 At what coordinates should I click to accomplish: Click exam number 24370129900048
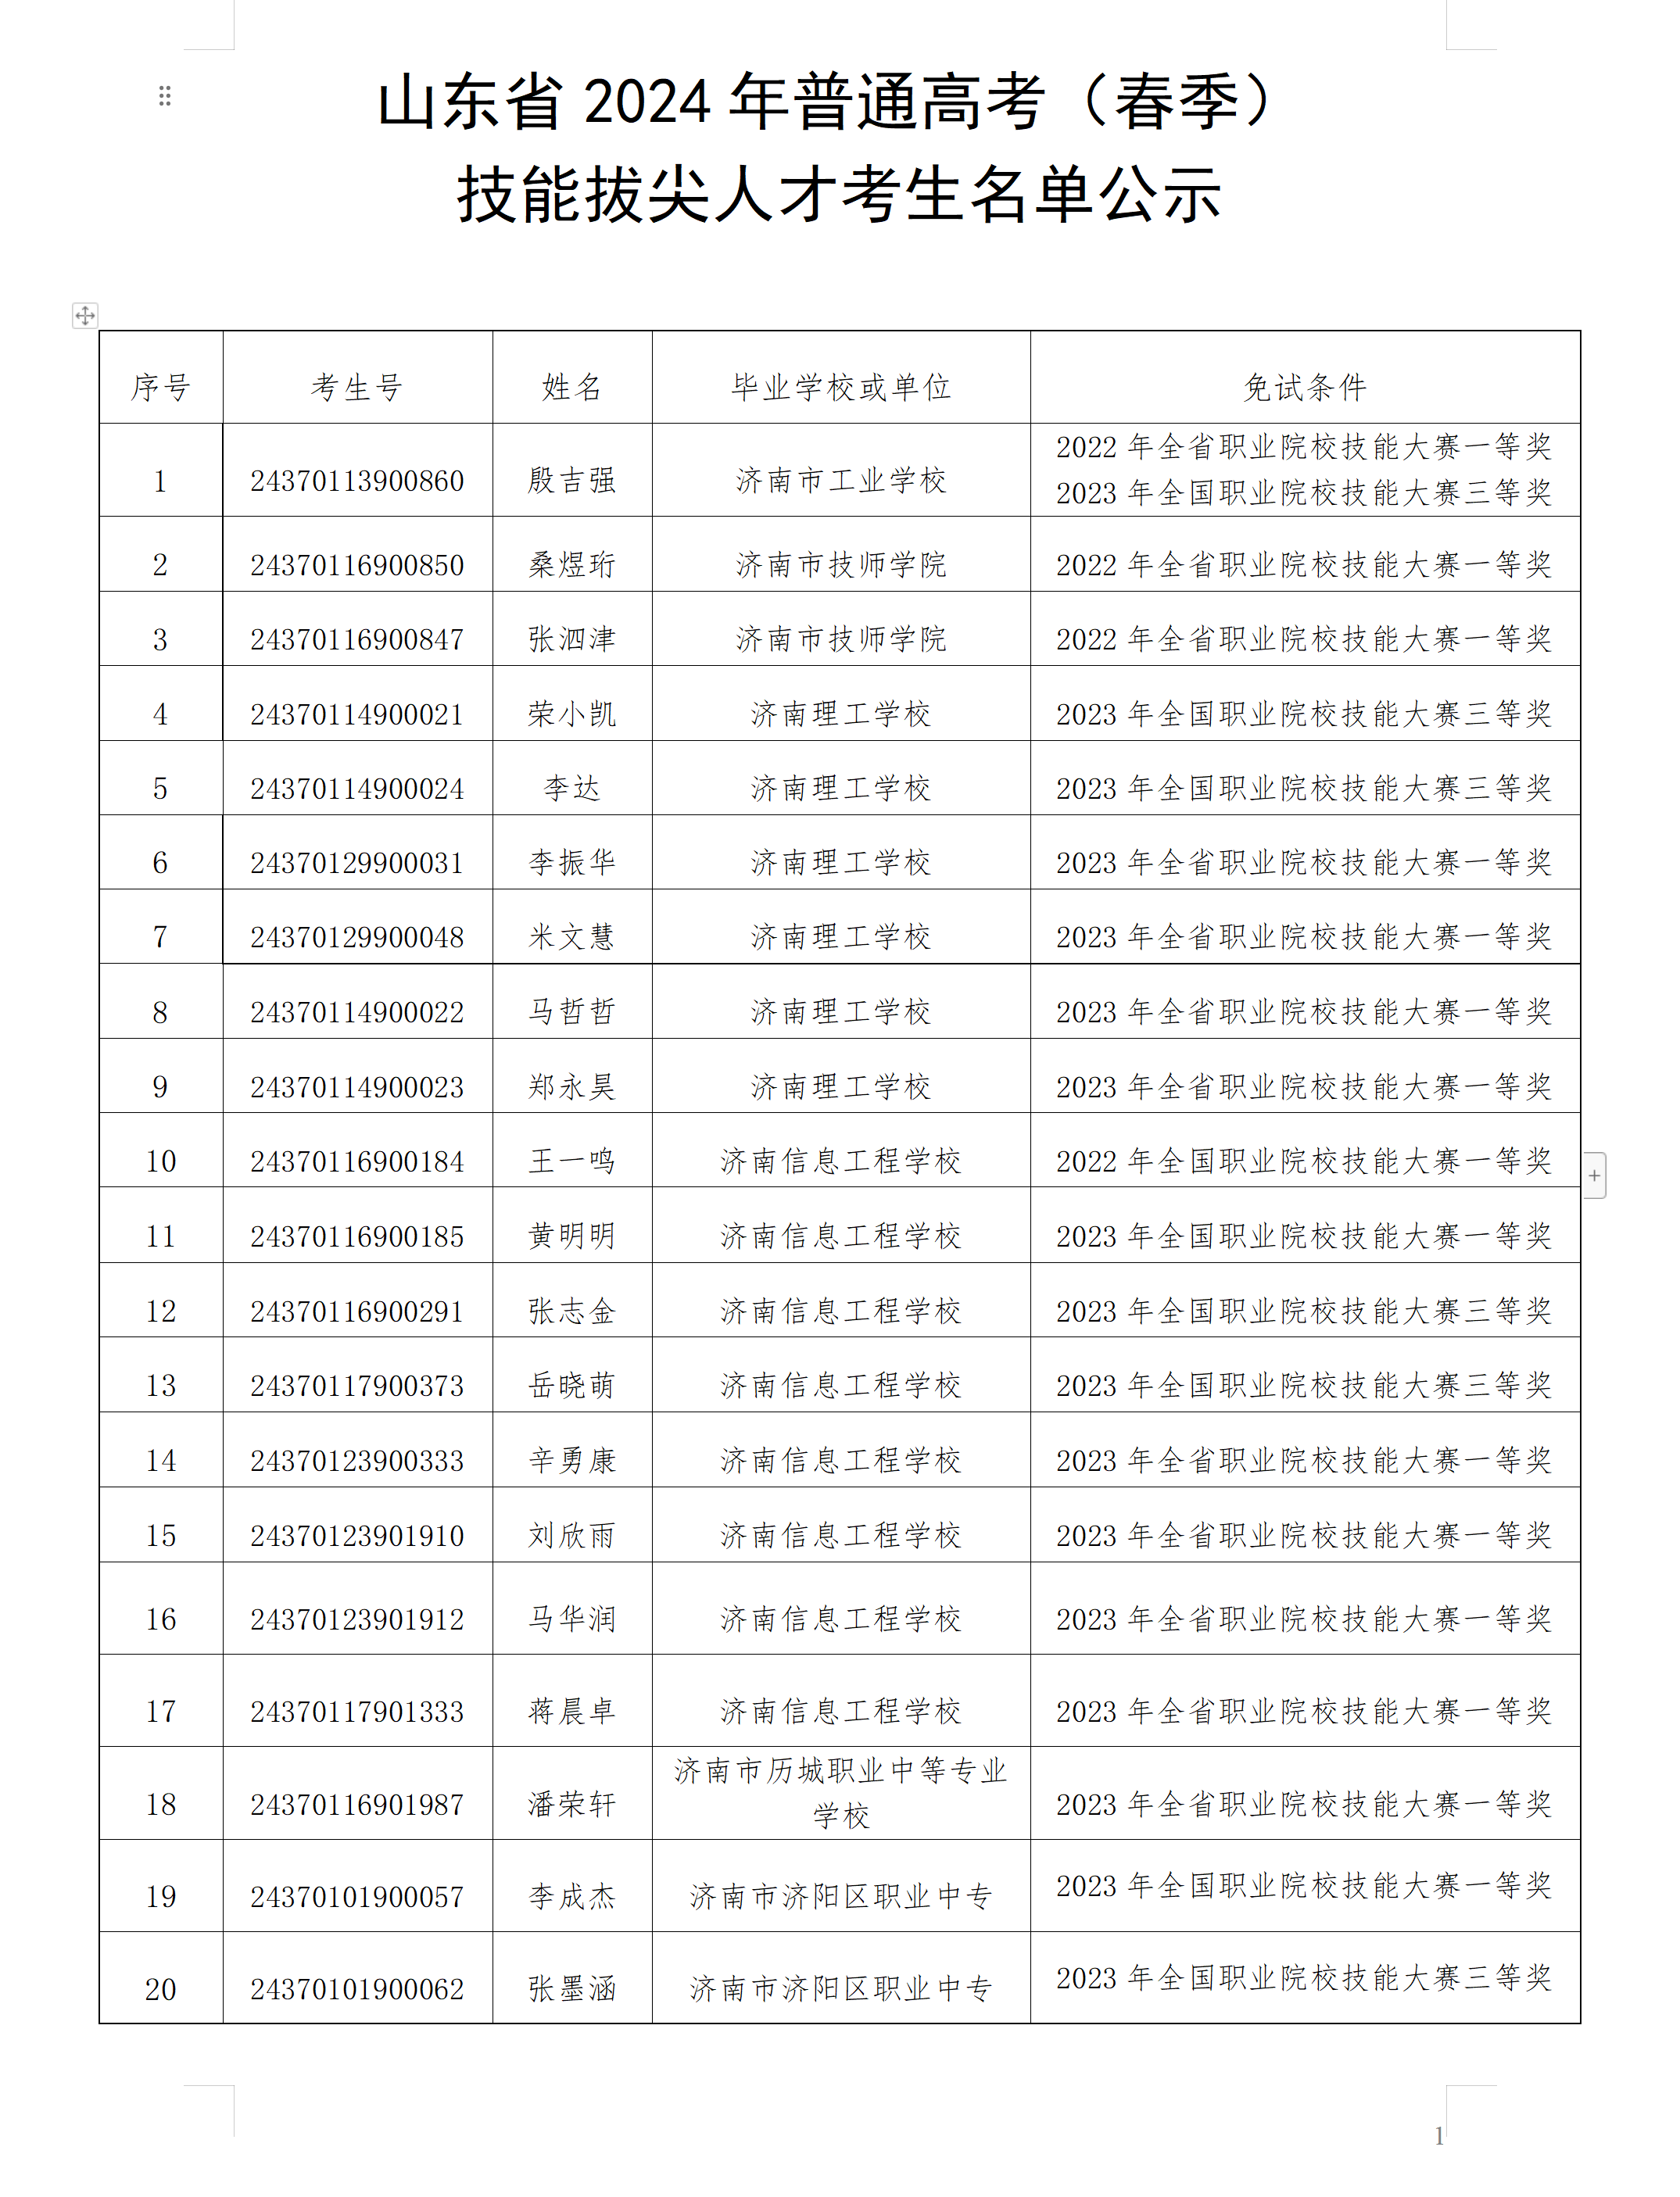tap(357, 938)
